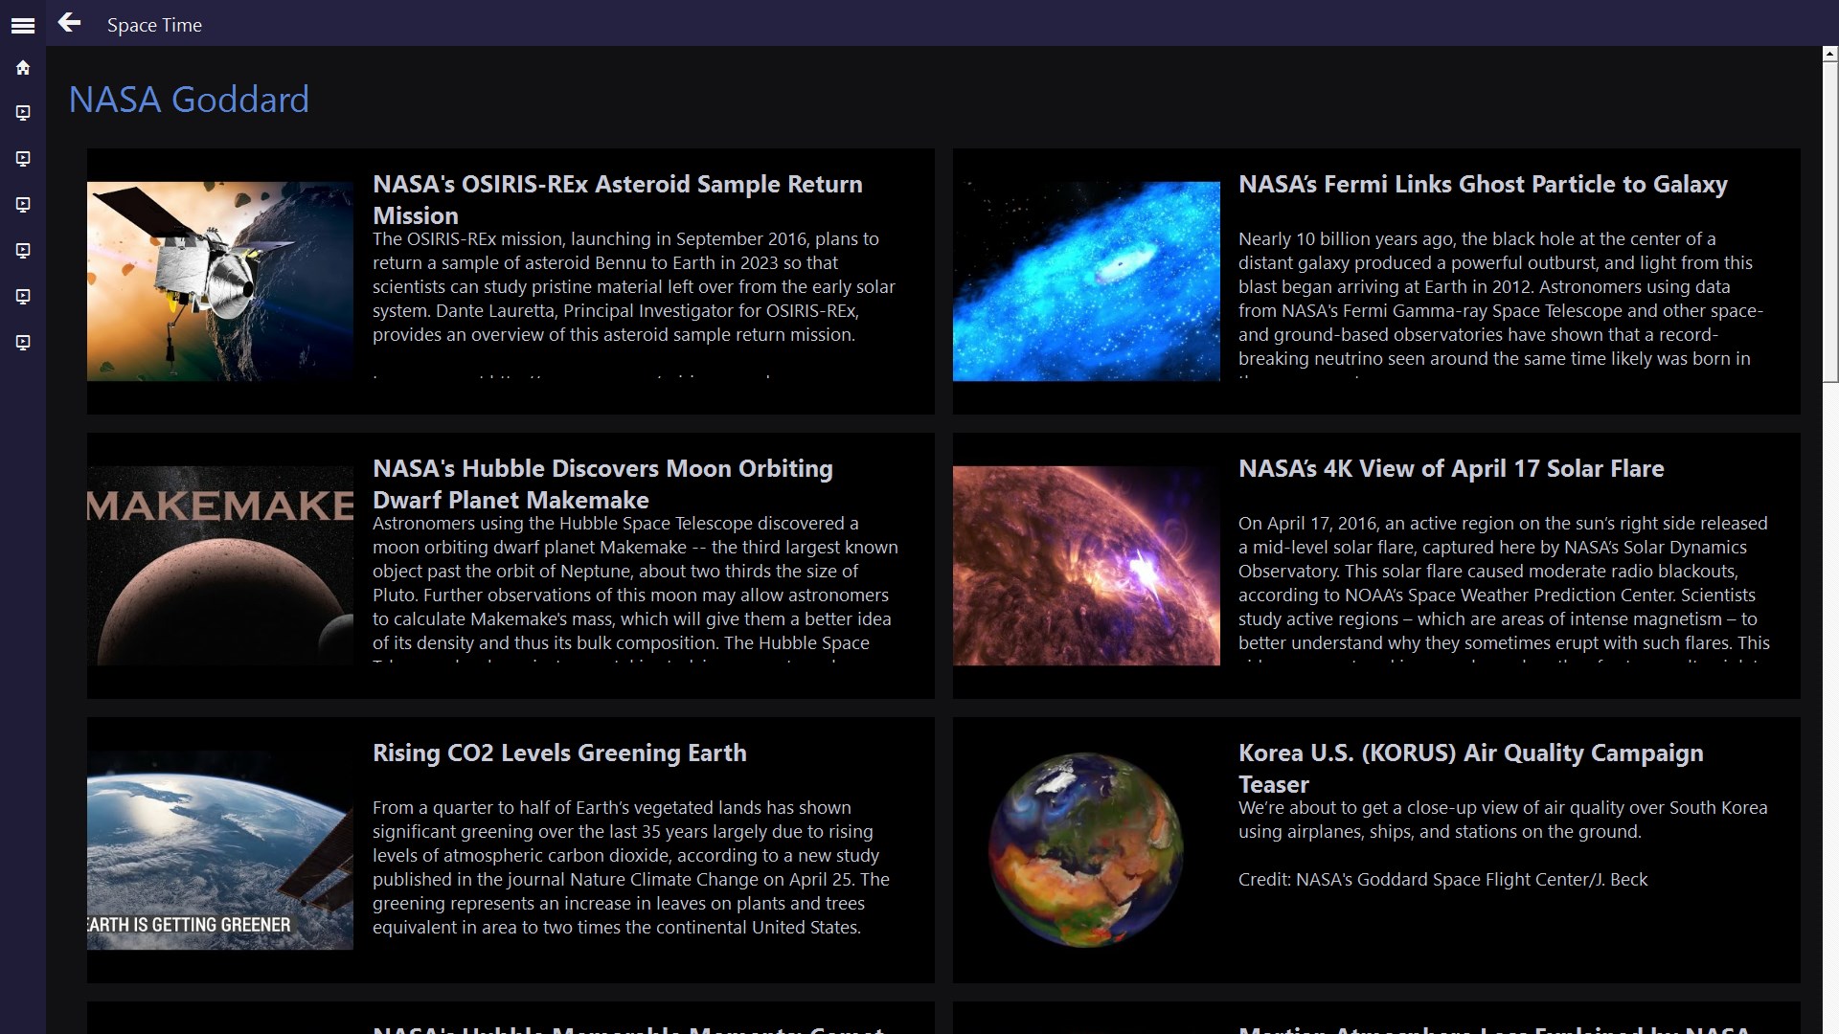The width and height of the screenshot is (1839, 1034).
Task: Open the OSIRIS-REx spacecraft thumbnail
Action: tap(220, 281)
